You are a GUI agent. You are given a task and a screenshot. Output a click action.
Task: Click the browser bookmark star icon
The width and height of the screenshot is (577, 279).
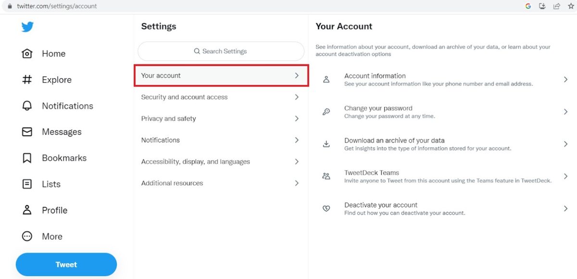point(571,6)
